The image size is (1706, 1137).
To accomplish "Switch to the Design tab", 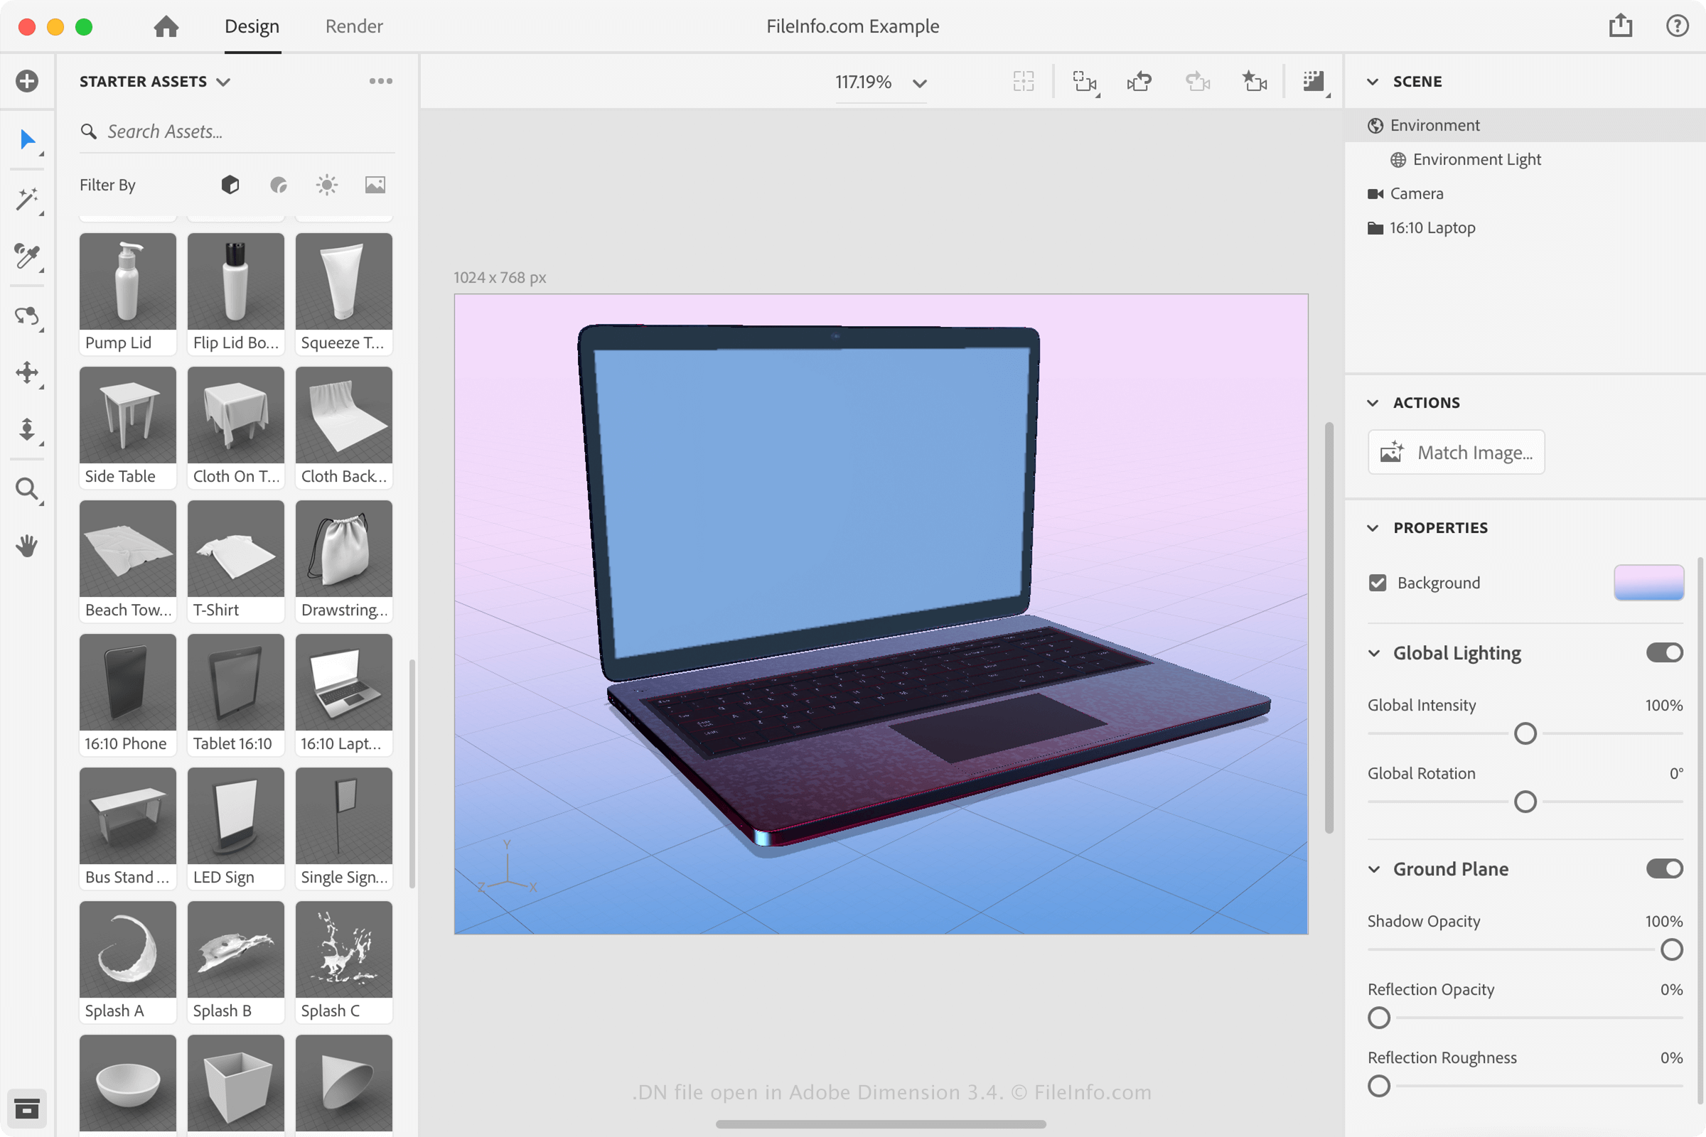I will (x=250, y=27).
